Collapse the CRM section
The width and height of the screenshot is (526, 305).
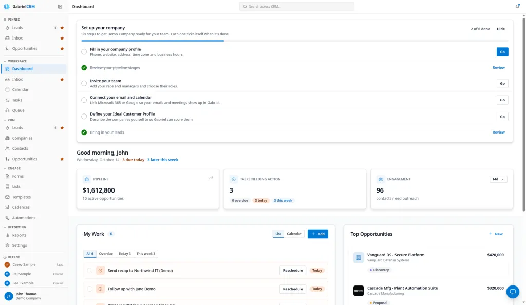point(9,120)
